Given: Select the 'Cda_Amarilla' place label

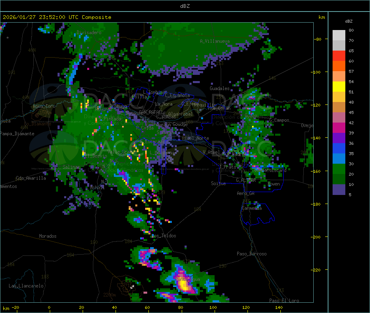Looking at the screenshot, I should tap(31, 178).
